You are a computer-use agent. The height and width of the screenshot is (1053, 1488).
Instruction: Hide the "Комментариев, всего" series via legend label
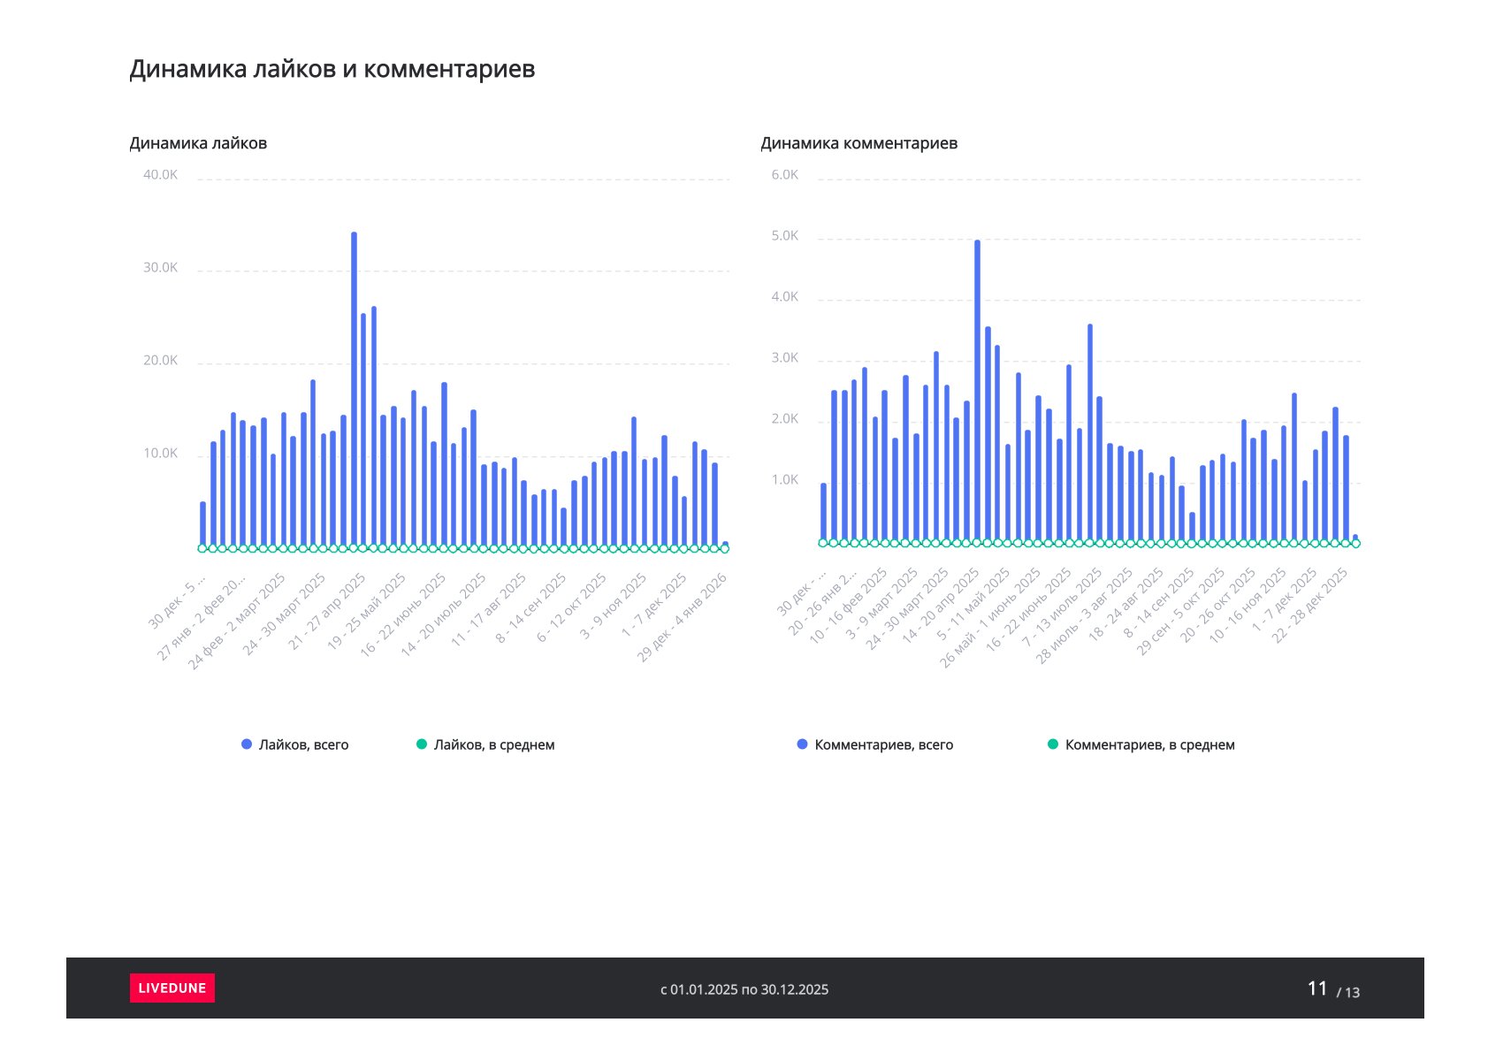point(883,744)
